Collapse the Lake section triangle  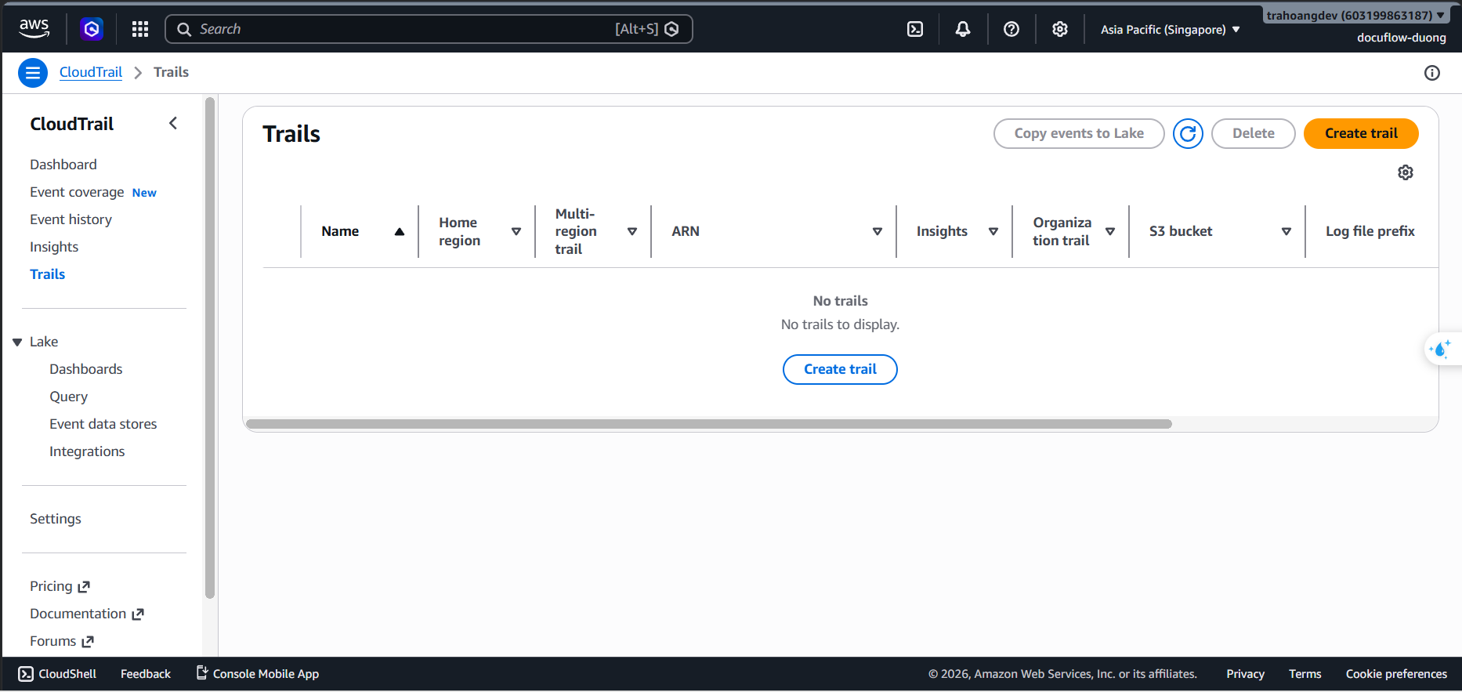pos(17,342)
